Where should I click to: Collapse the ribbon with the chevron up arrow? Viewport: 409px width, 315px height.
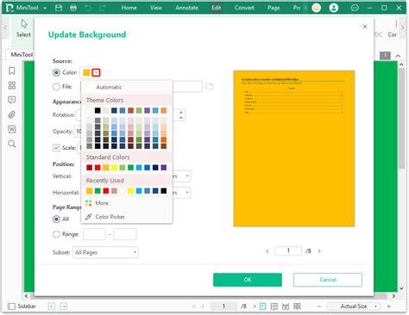pyautogui.click(x=398, y=56)
